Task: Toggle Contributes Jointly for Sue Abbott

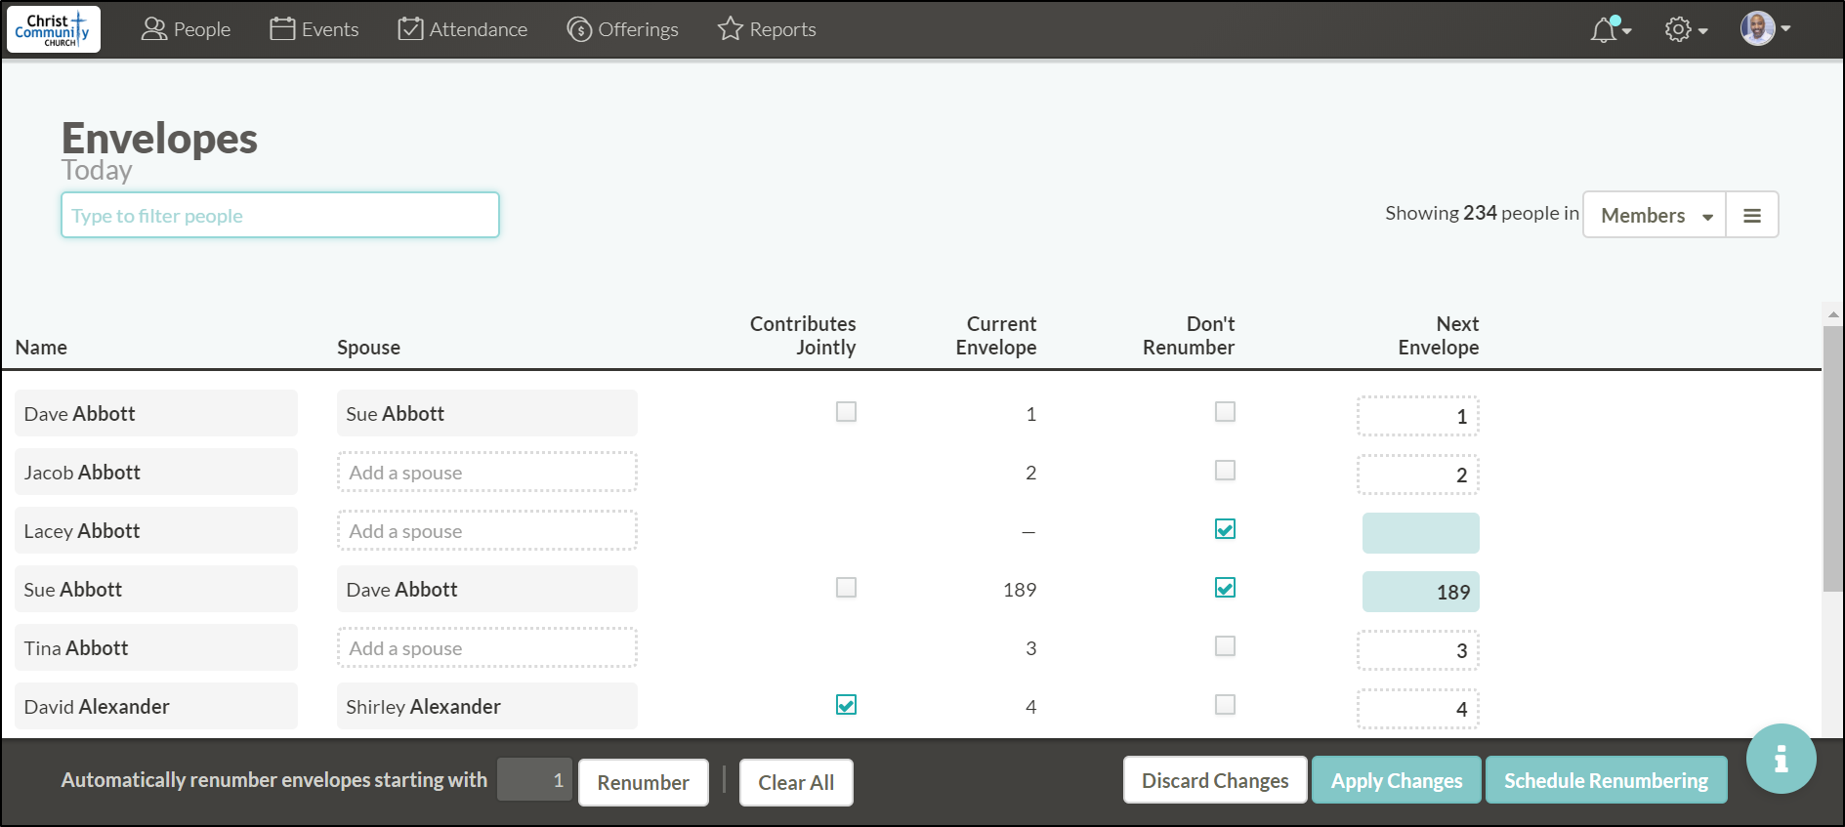Action: (x=846, y=588)
